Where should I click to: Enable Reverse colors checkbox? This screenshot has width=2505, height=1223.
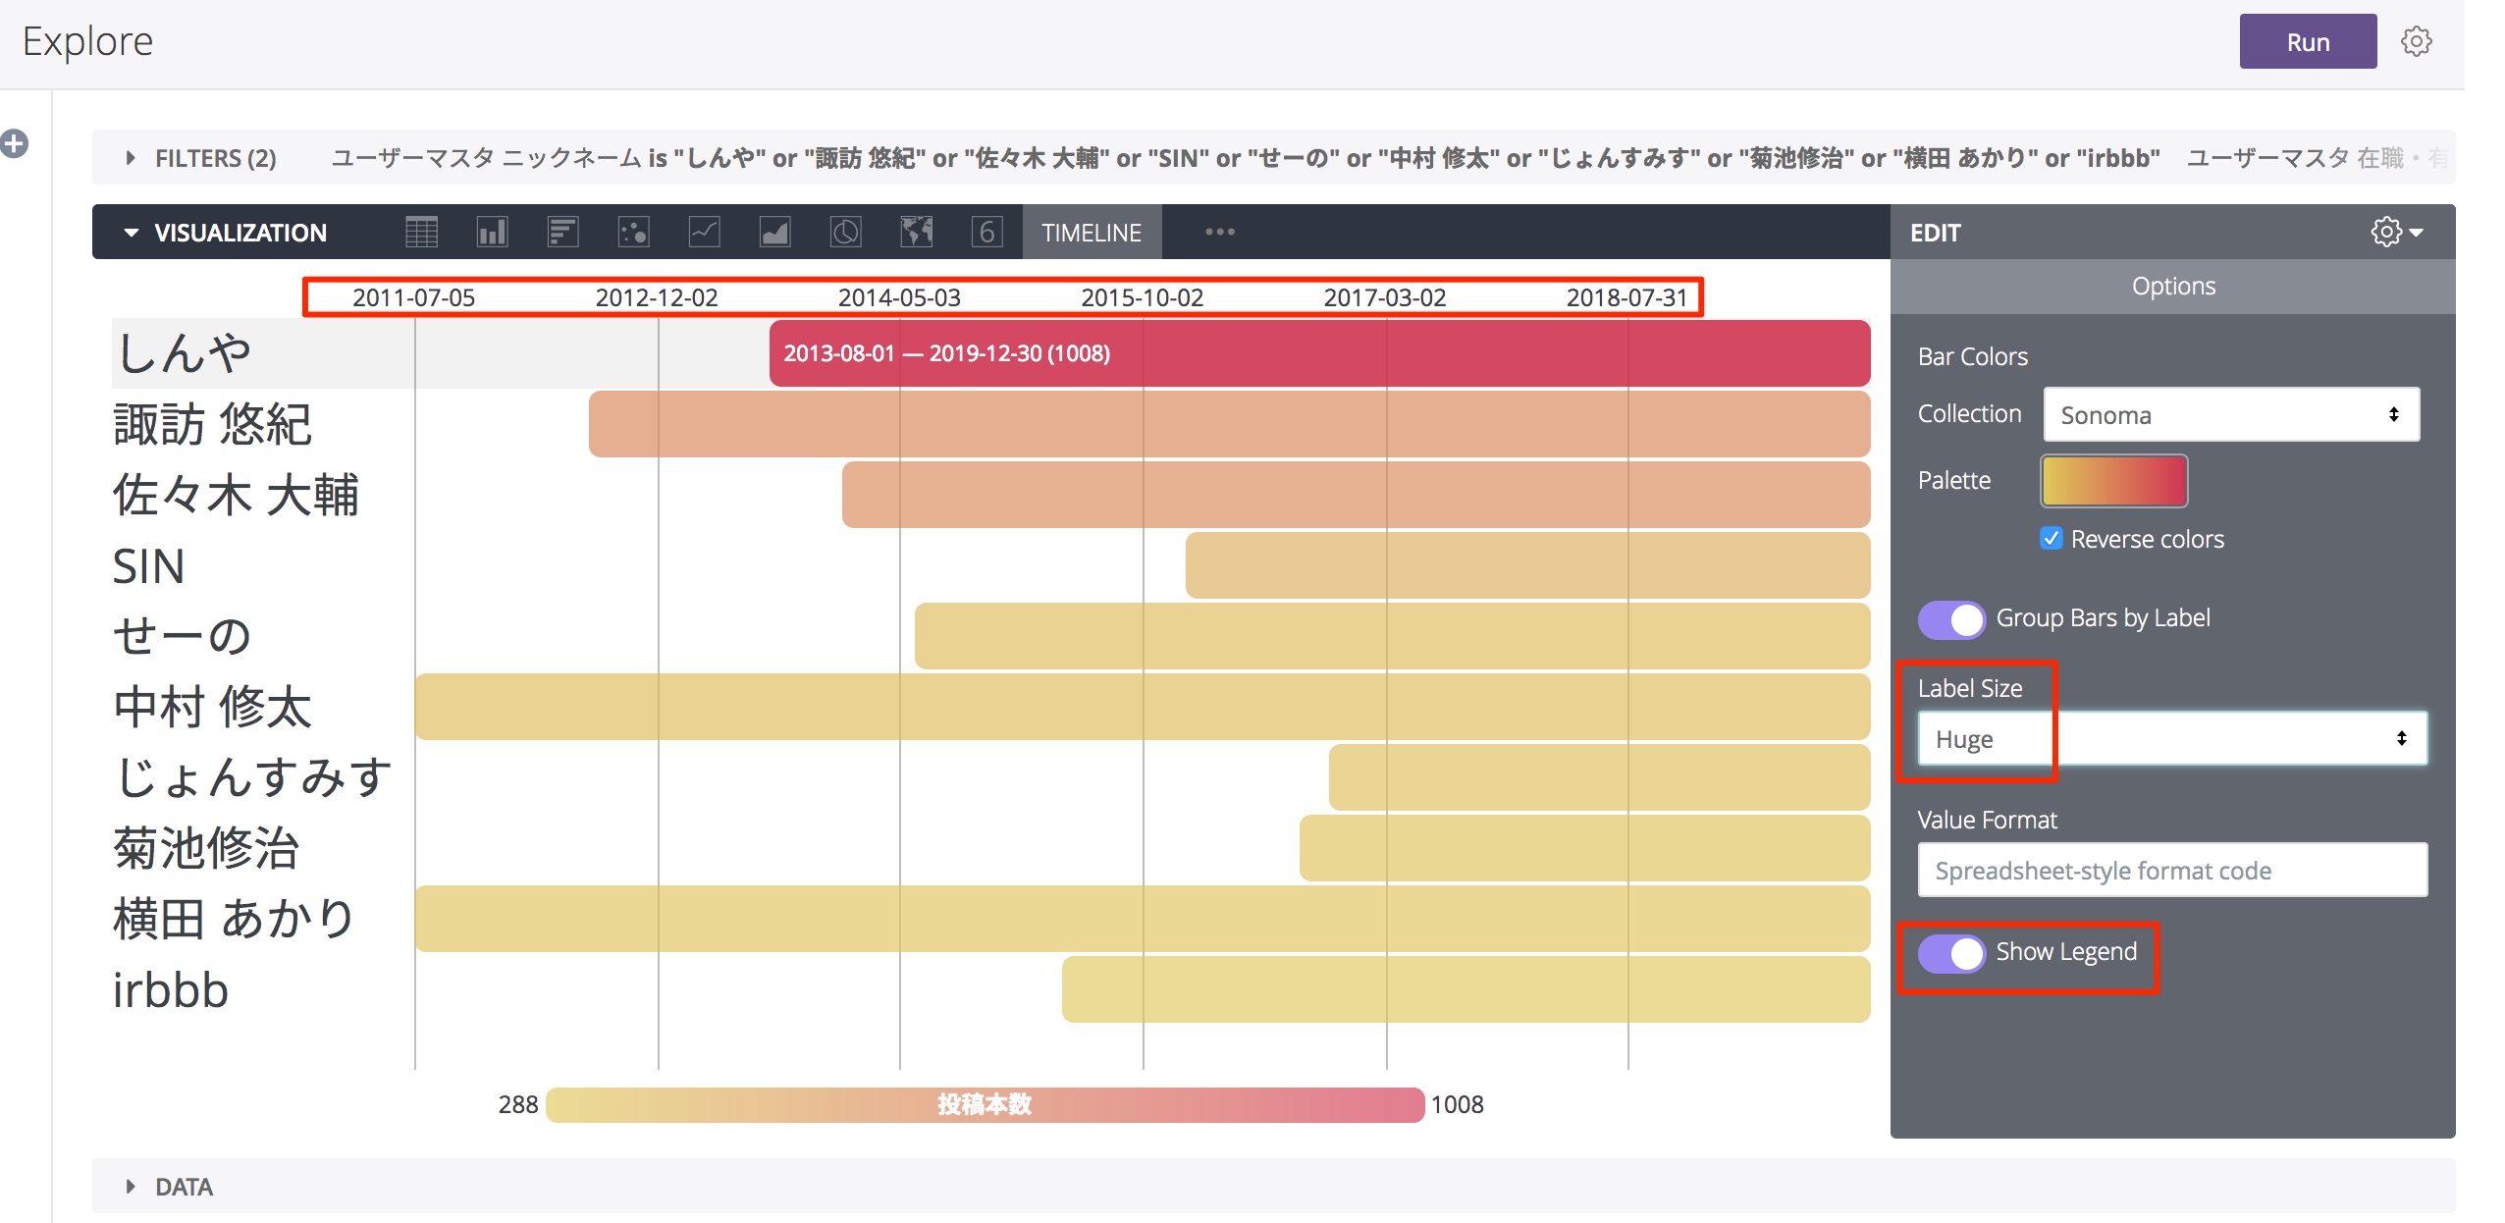click(2052, 538)
